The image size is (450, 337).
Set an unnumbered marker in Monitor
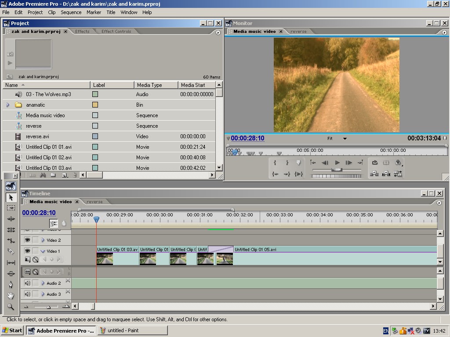tap(299, 163)
